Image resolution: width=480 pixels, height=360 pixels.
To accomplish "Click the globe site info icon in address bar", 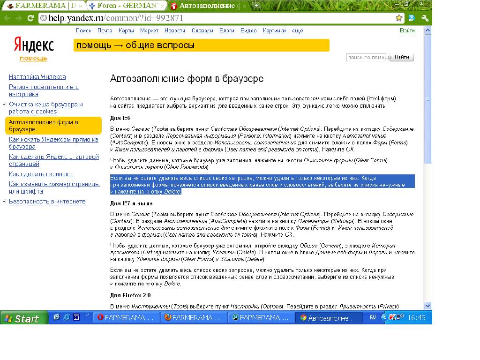I will [x=44, y=18].
